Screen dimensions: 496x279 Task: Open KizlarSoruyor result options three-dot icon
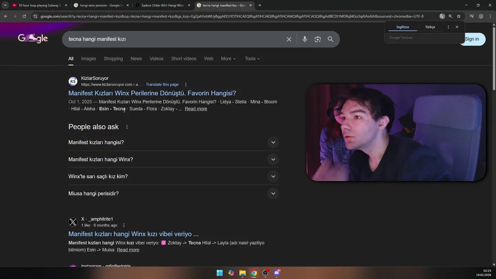(186, 84)
